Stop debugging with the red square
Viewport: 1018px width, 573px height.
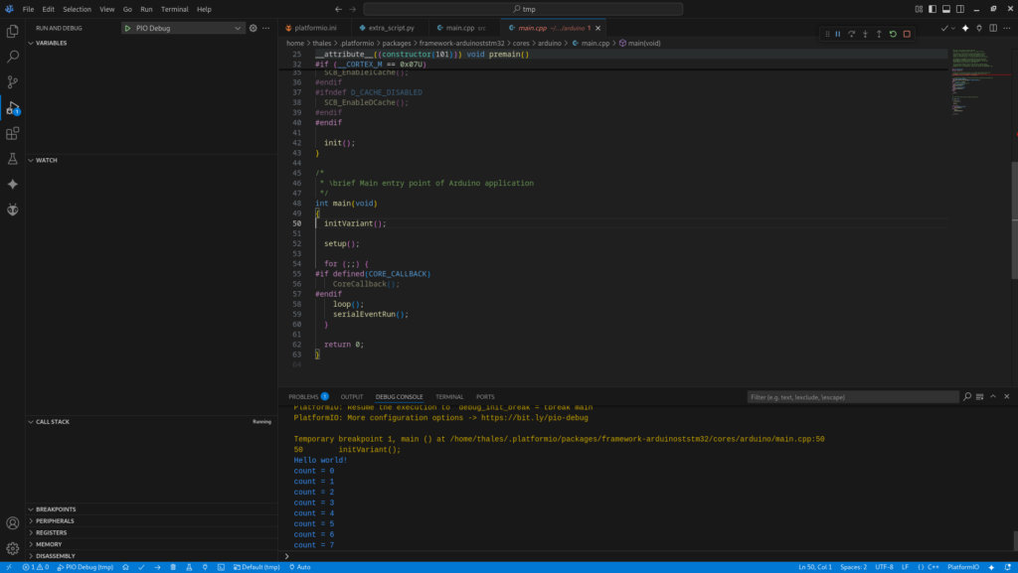click(907, 34)
